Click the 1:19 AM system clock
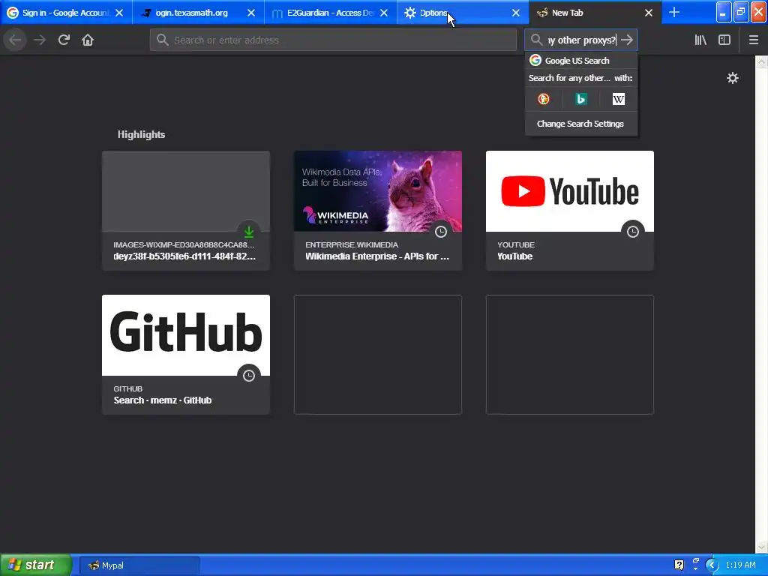 click(740, 565)
